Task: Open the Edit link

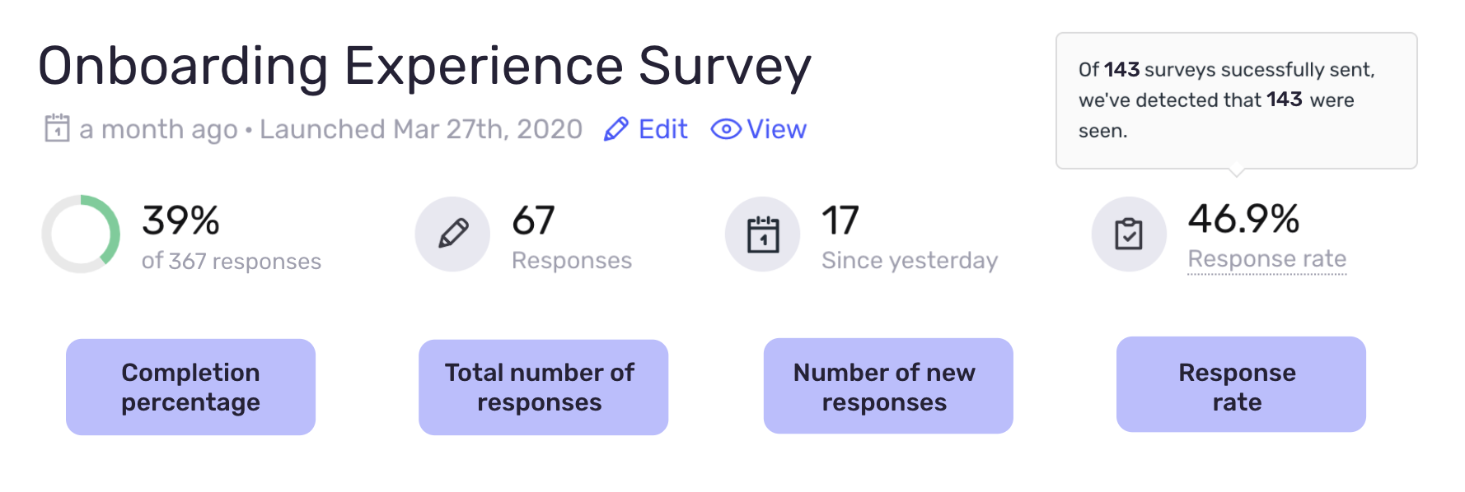Action: (x=662, y=129)
